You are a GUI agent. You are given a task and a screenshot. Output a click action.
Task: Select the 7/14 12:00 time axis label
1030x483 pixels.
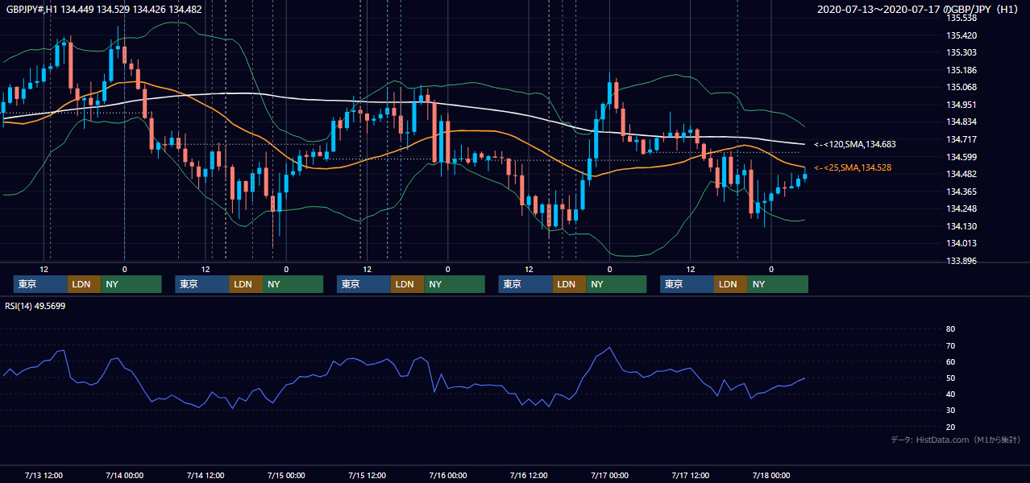(205, 475)
